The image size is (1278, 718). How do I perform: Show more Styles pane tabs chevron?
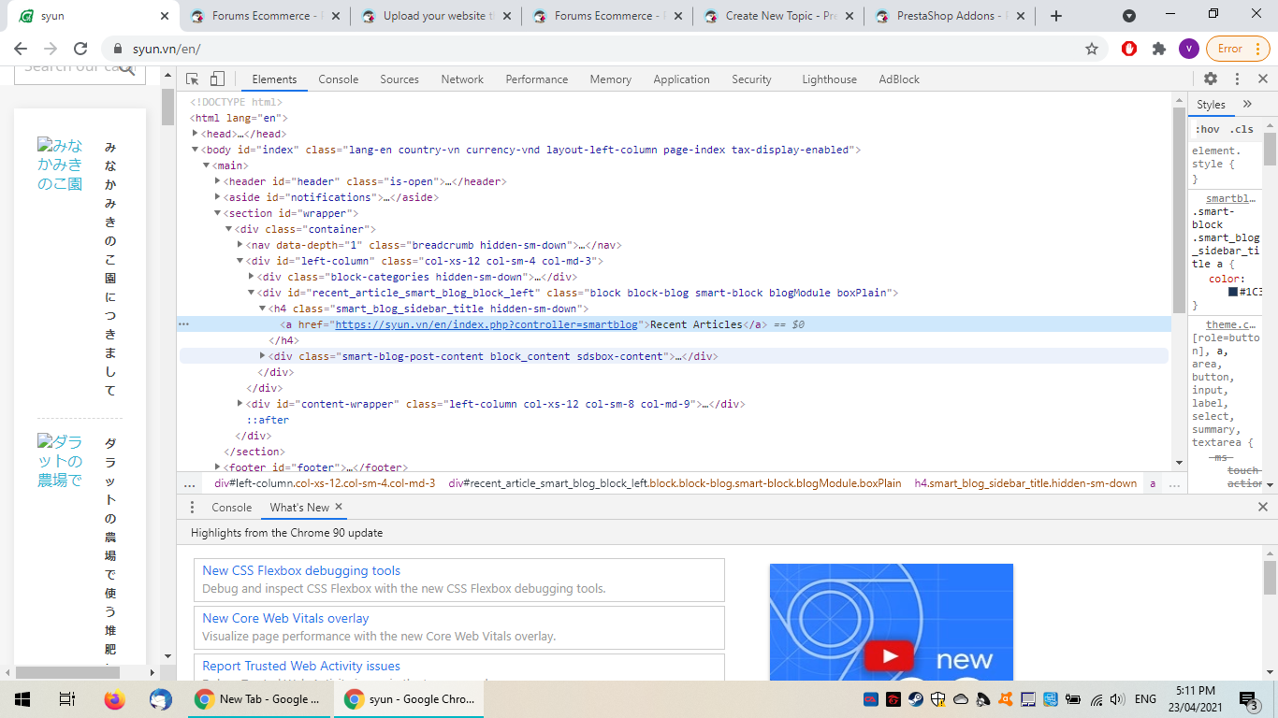pyautogui.click(x=1247, y=104)
